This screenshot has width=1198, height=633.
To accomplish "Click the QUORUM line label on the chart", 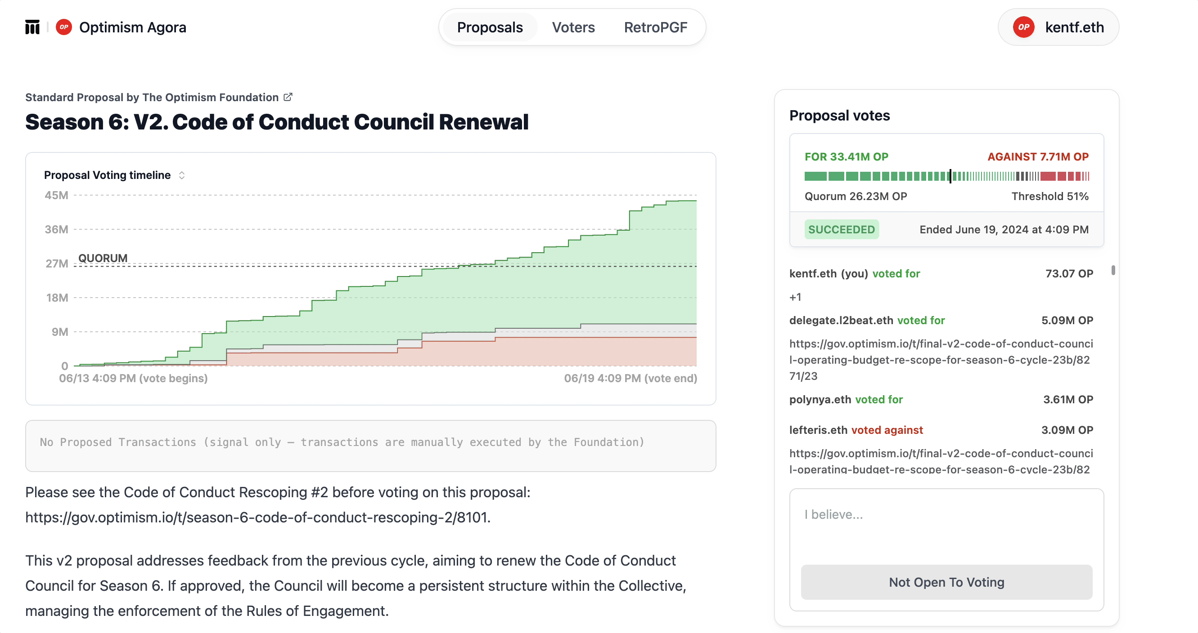I will point(102,258).
